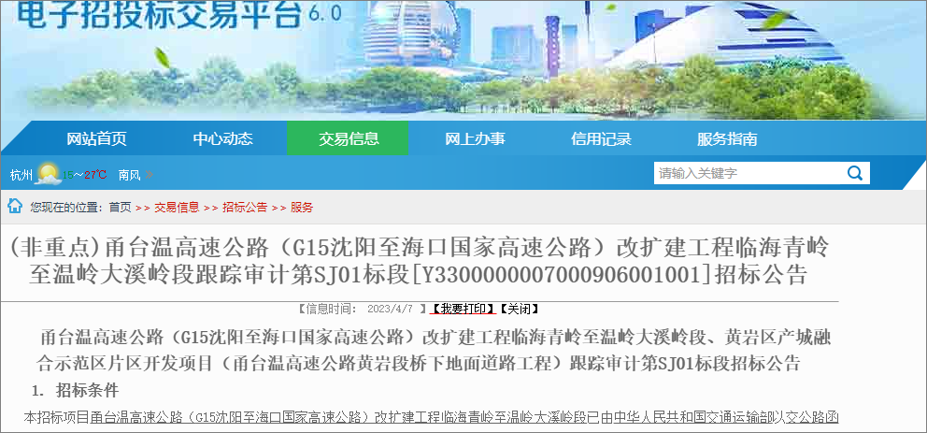Open the 服务指南 menu item
The height and width of the screenshot is (433, 927).
click(x=727, y=138)
